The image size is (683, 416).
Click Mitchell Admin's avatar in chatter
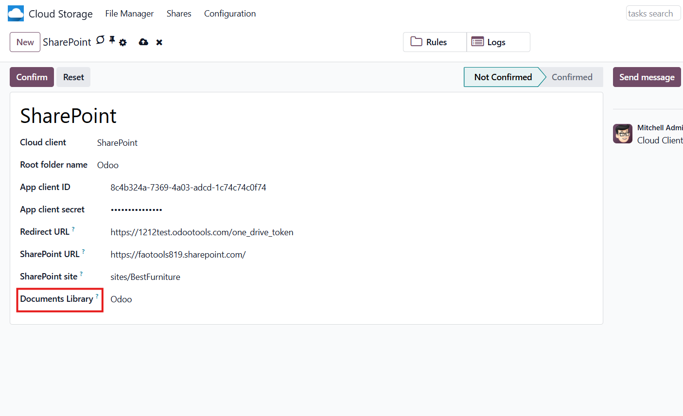[x=623, y=134]
